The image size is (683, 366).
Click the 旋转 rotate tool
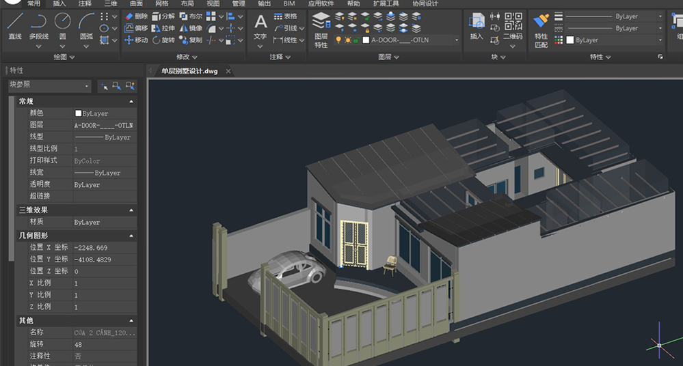pos(163,40)
